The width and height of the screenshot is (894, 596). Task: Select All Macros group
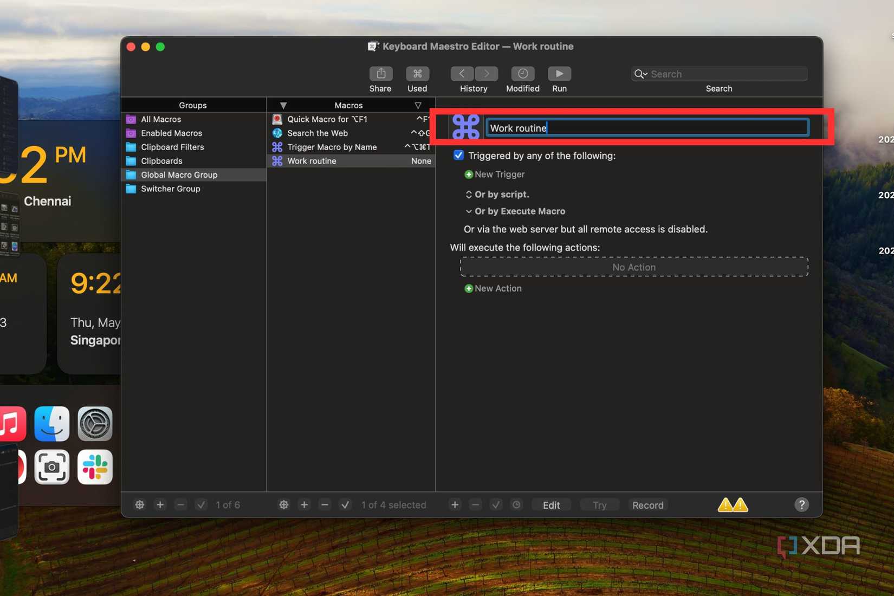click(x=194, y=119)
